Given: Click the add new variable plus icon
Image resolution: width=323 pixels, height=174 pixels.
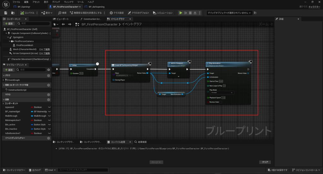Looking at the screenshot, I should pyautogui.click(x=49, y=100).
